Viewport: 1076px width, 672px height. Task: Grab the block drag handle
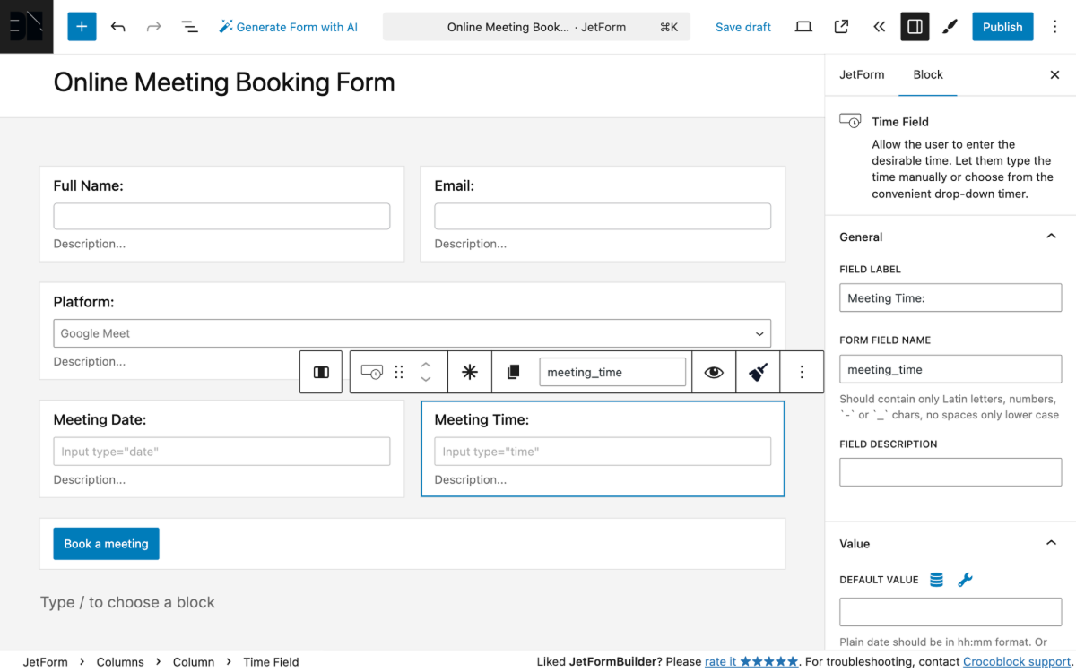click(x=399, y=372)
